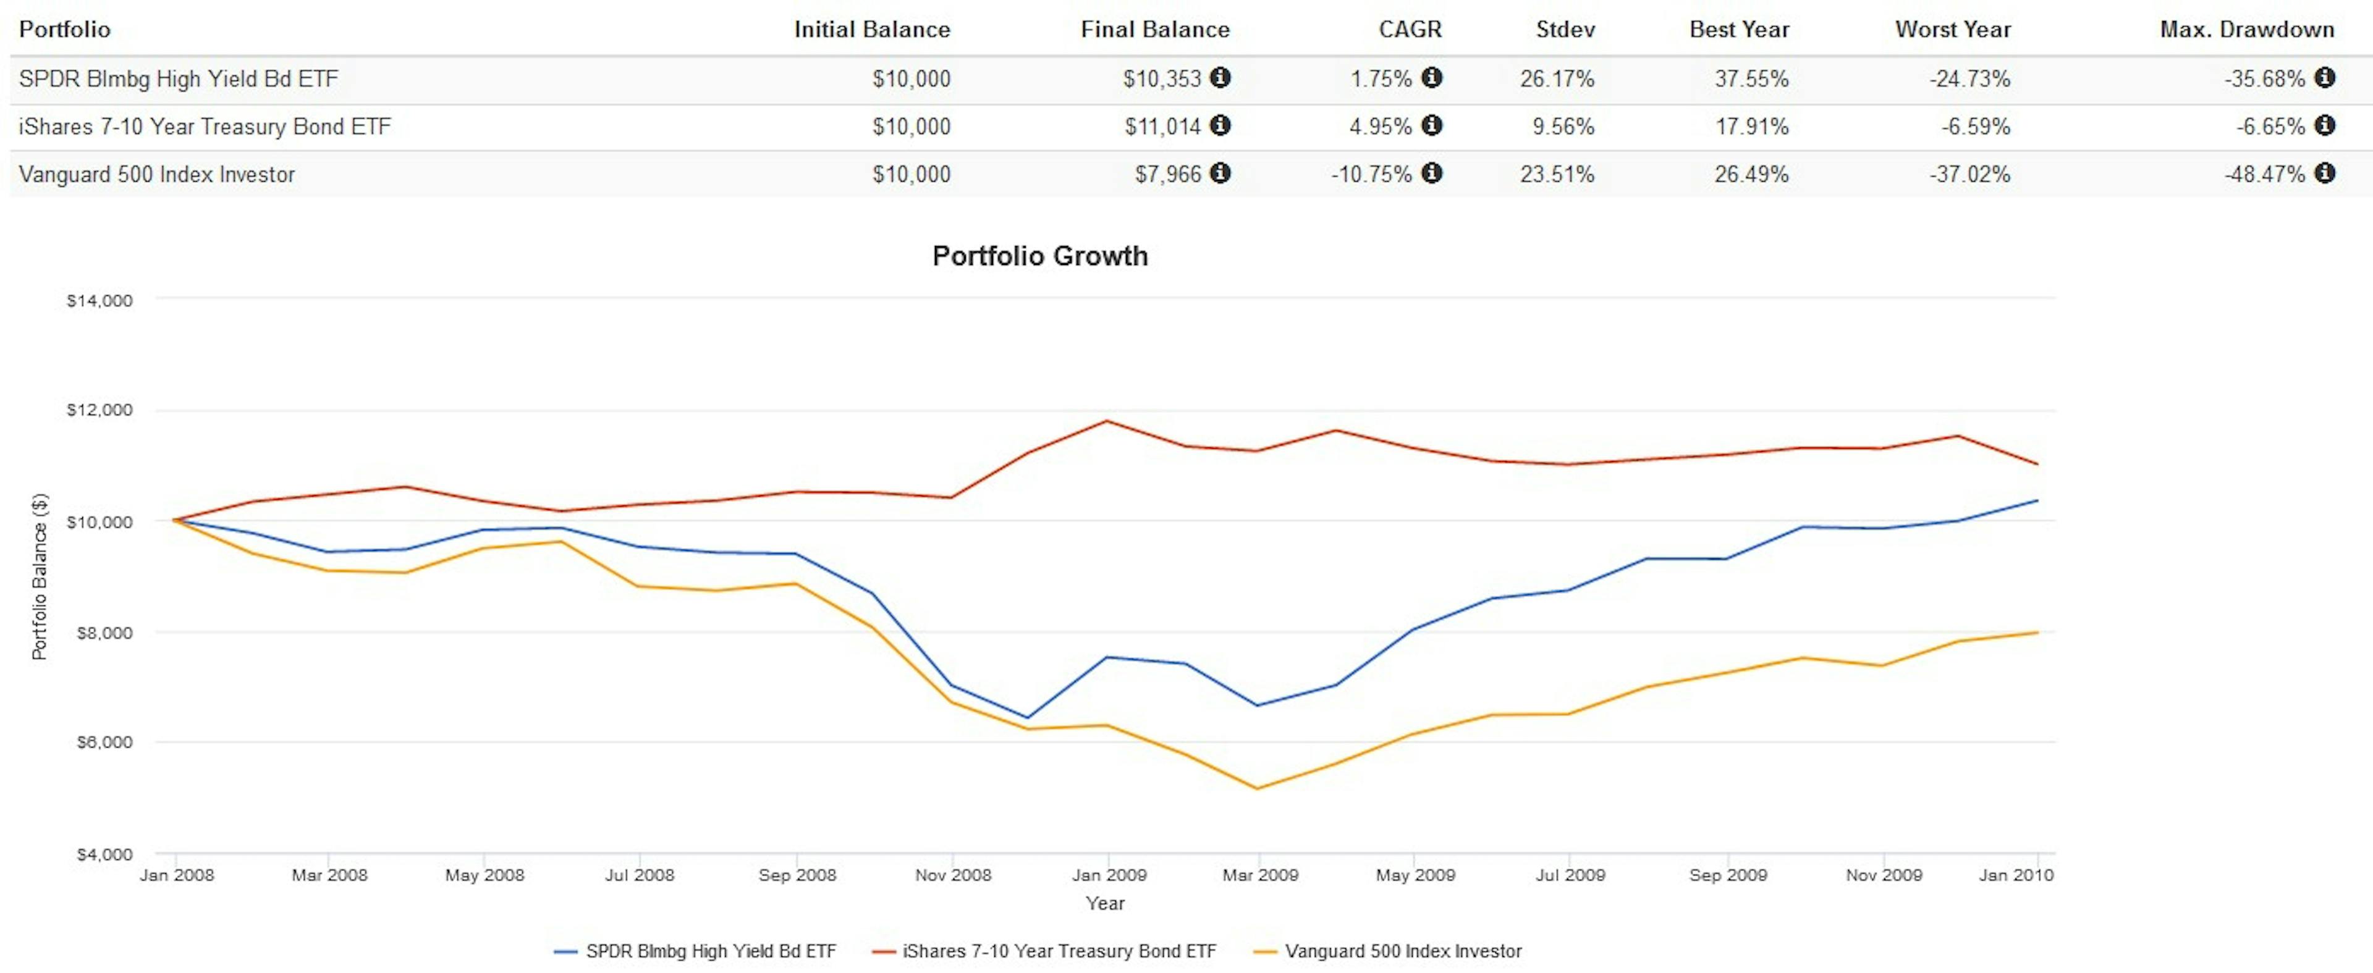
Task: Click info icon beside -6.65% max drawdown
Action: (x=2324, y=125)
